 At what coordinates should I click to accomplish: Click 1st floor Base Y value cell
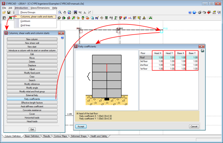[192, 69]
